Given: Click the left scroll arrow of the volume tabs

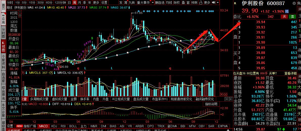Looking at the screenshot, I should point(226,99).
